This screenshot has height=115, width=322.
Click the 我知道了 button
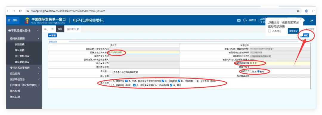[x=293, y=31]
